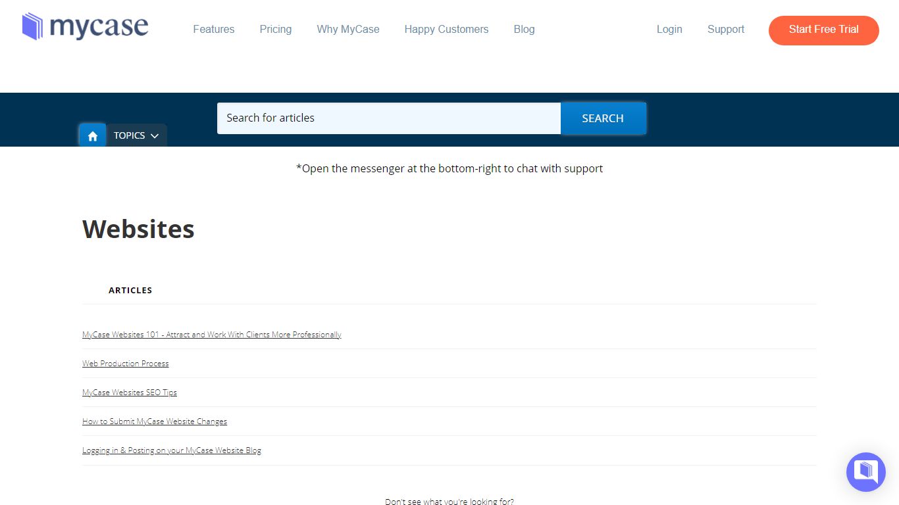Open the MyCase Websites 101 article

coord(212,335)
